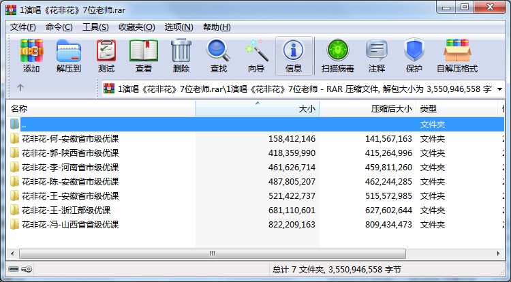Select row 花非花-王-安徽省市级优课
511x282 pixels.
pos(255,196)
